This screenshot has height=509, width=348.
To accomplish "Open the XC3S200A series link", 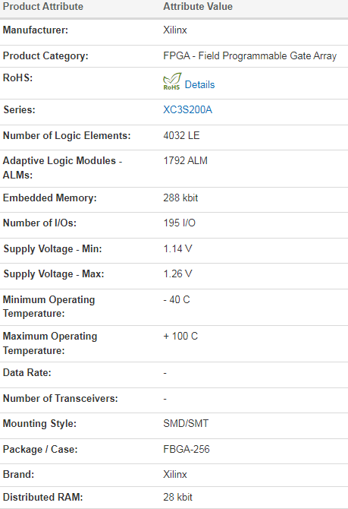I will [x=187, y=109].
